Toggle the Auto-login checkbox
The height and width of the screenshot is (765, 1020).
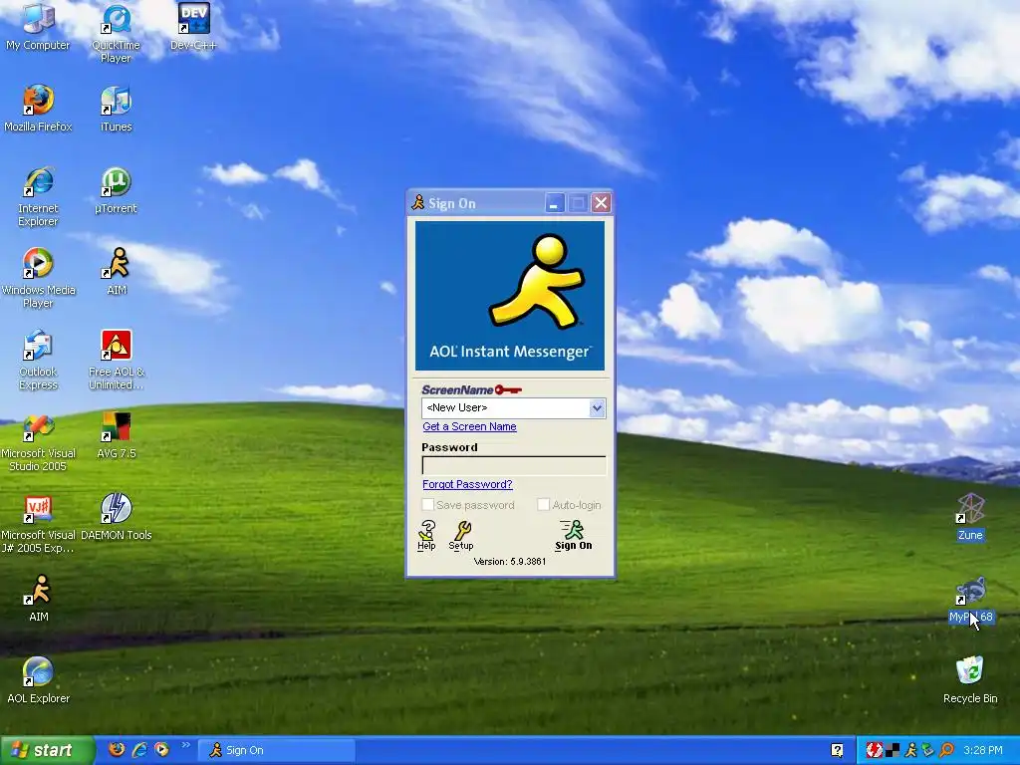(543, 505)
